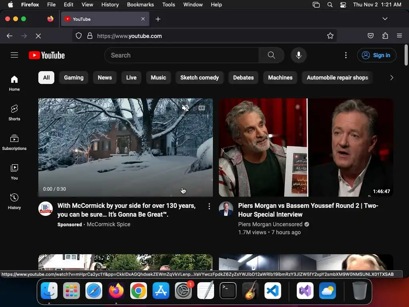Open the Bookmarks menu in menu bar
409x307 pixels.
(140, 4)
